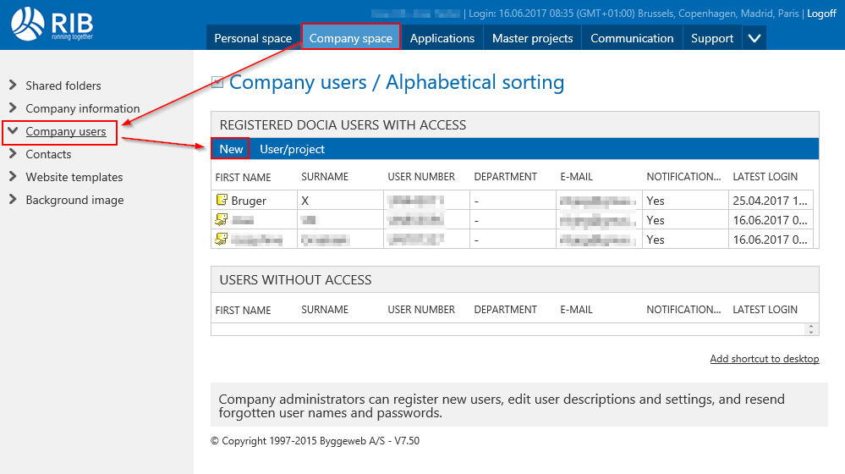The width and height of the screenshot is (845, 474).
Task: Click Add shortcut to desktop link
Action: pyautogui.click(x=764, y=359)
